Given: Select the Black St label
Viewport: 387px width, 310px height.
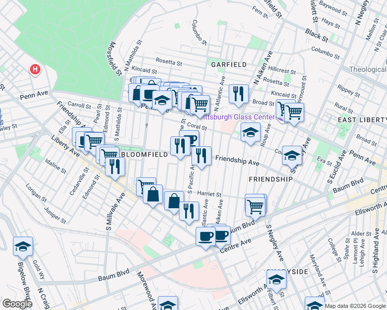Looking at the screenshot, I should coord(317,35).
